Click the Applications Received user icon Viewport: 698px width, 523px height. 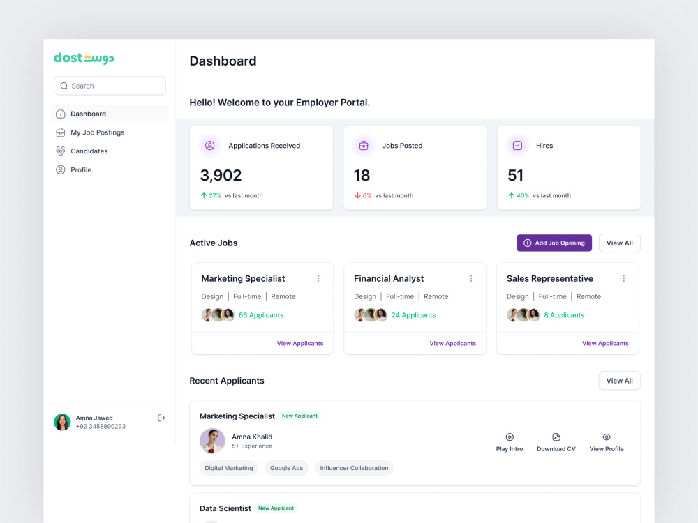click(x=209, y=146)
